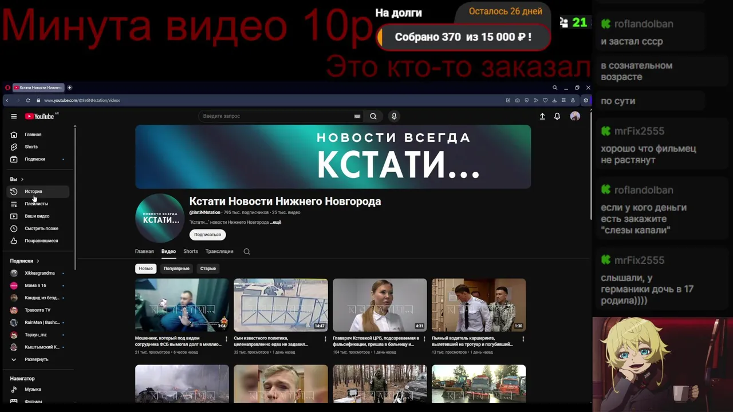
Task: Click the Подписаться button
Action: pos(207,235)
